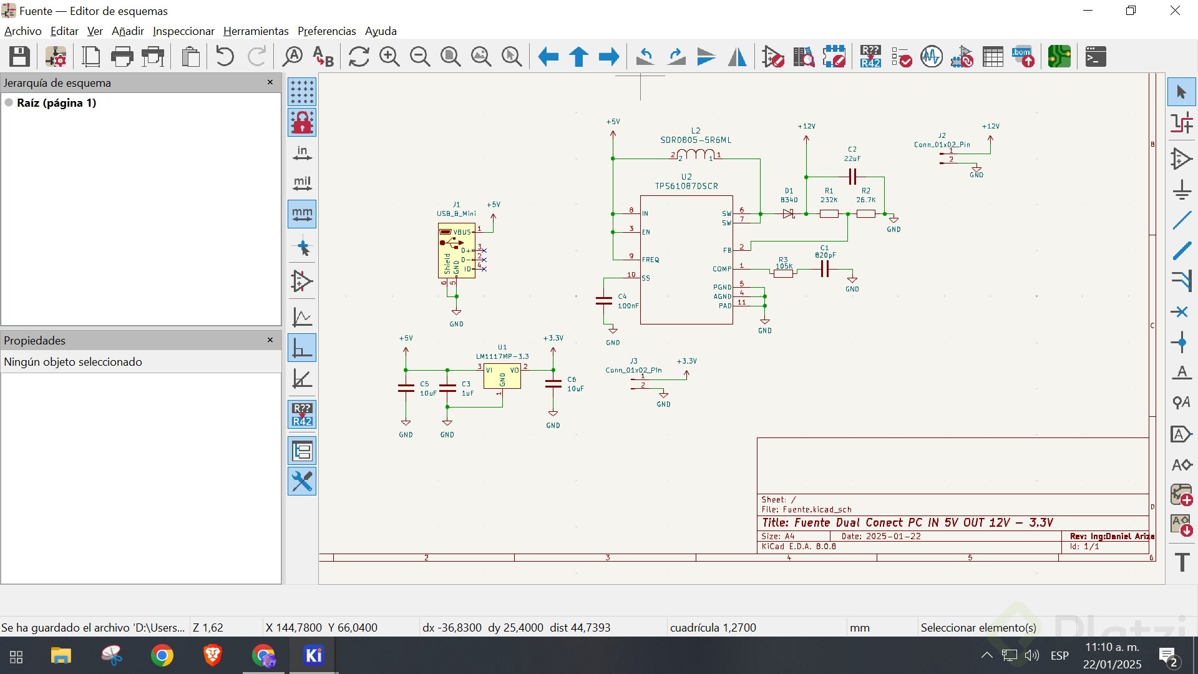Image resolution: width=1198 pixels, height=674 pixels.
Task: Show hidden system tray icons chevron
Action: [986, 655]
